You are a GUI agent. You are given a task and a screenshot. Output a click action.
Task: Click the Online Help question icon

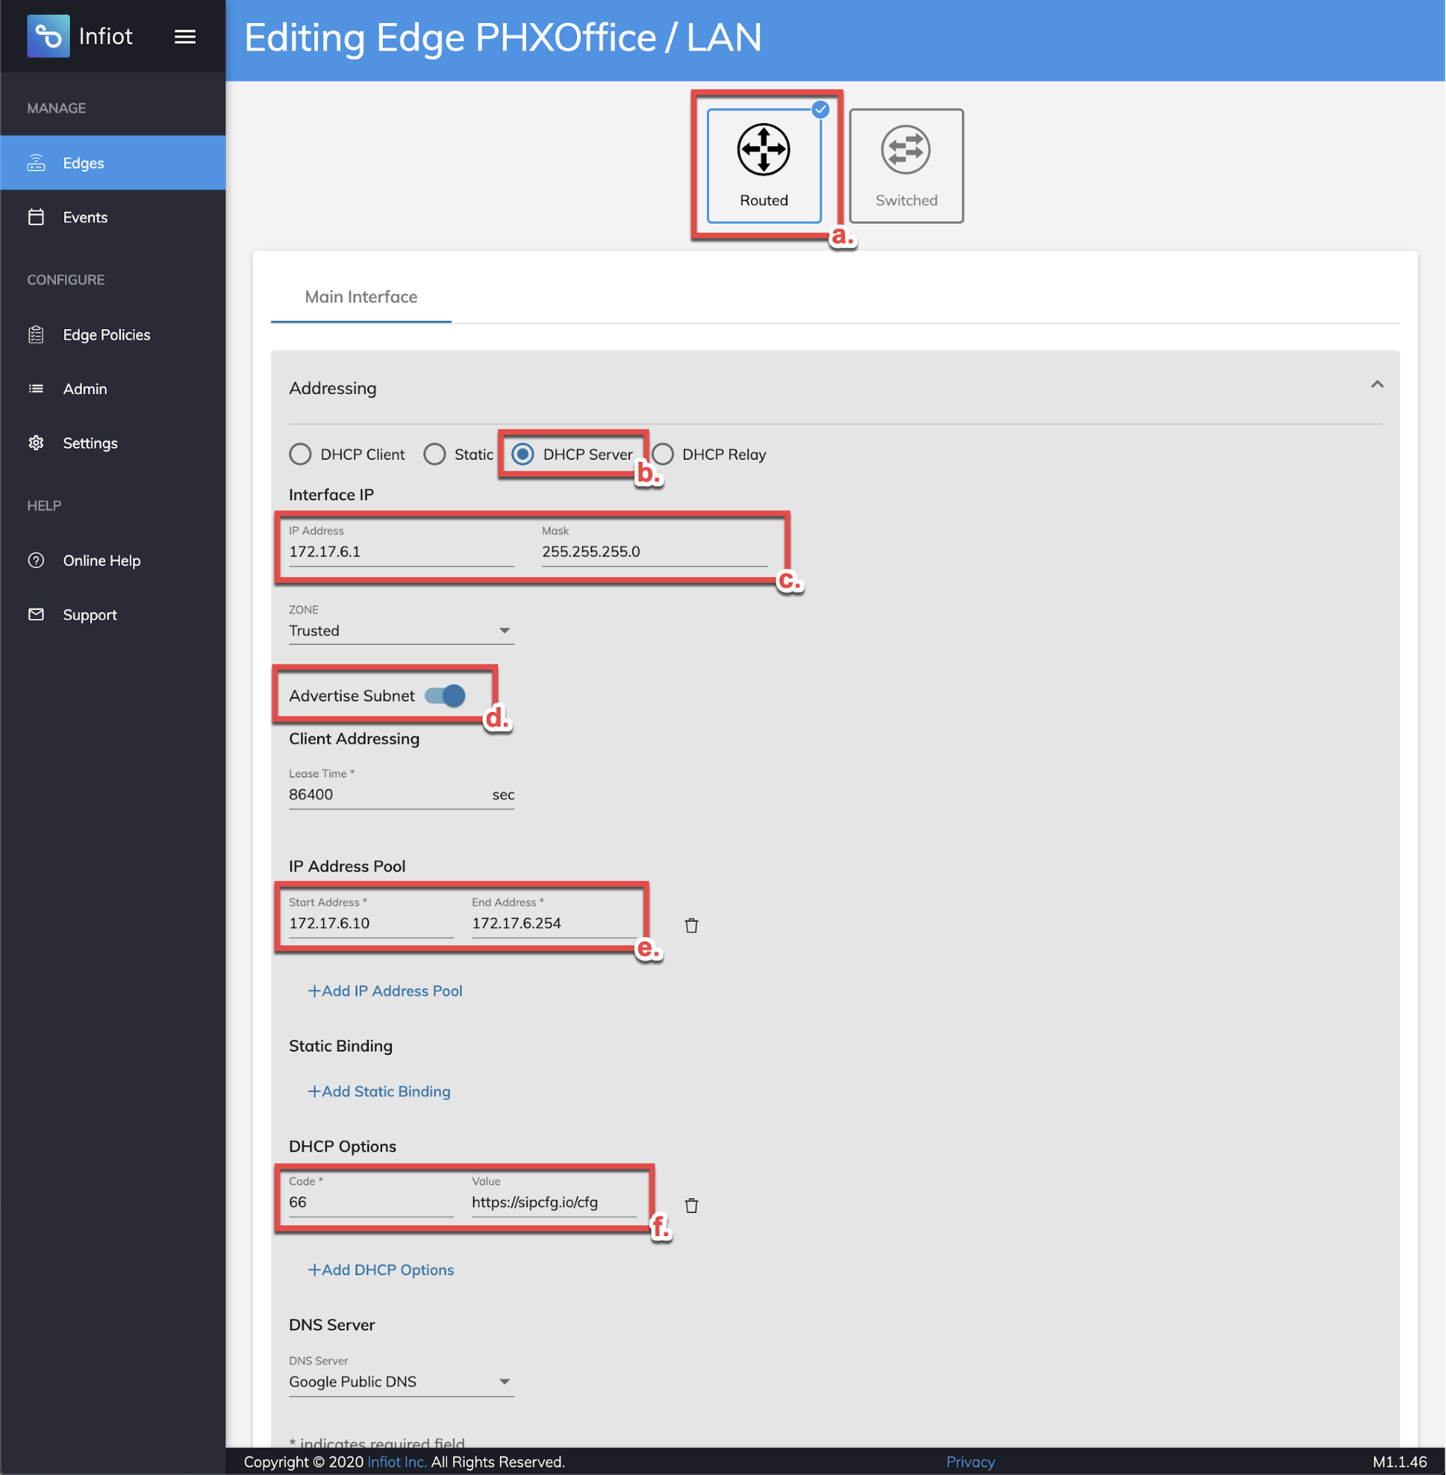coord(36,561)
